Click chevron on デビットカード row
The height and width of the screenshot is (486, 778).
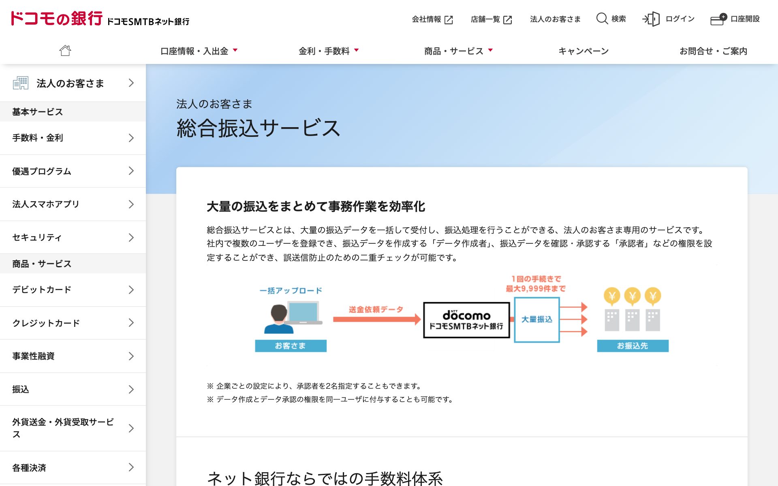131,290
